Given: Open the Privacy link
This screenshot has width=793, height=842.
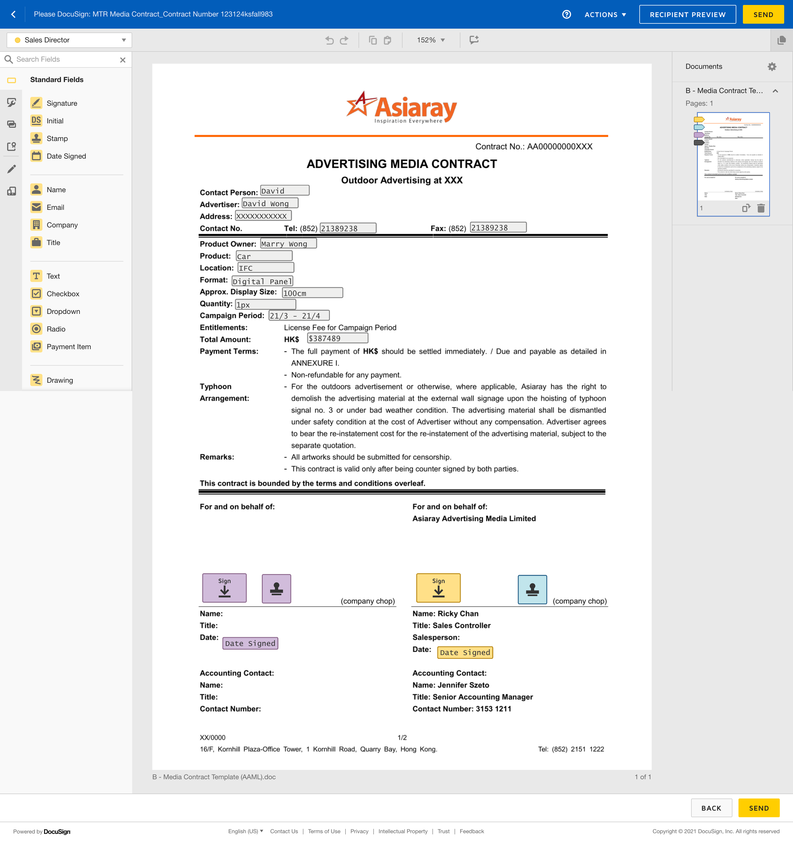Looking at the screenshot, I should point(359,831).
